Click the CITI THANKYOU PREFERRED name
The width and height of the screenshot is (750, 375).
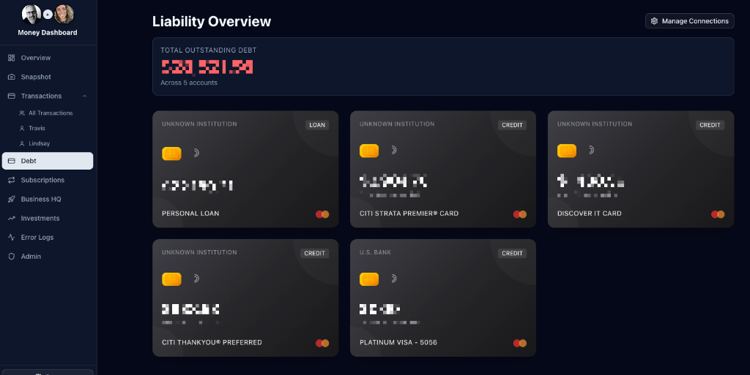point(212,342)
